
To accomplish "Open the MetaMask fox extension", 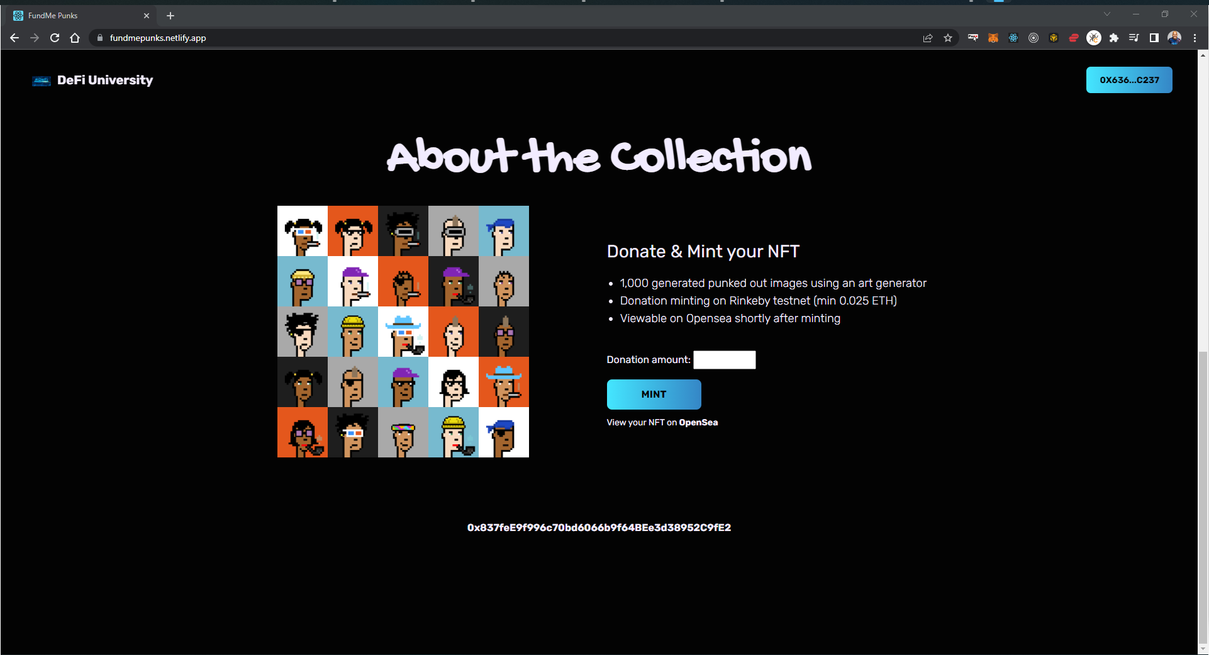I will pos(993,38).
